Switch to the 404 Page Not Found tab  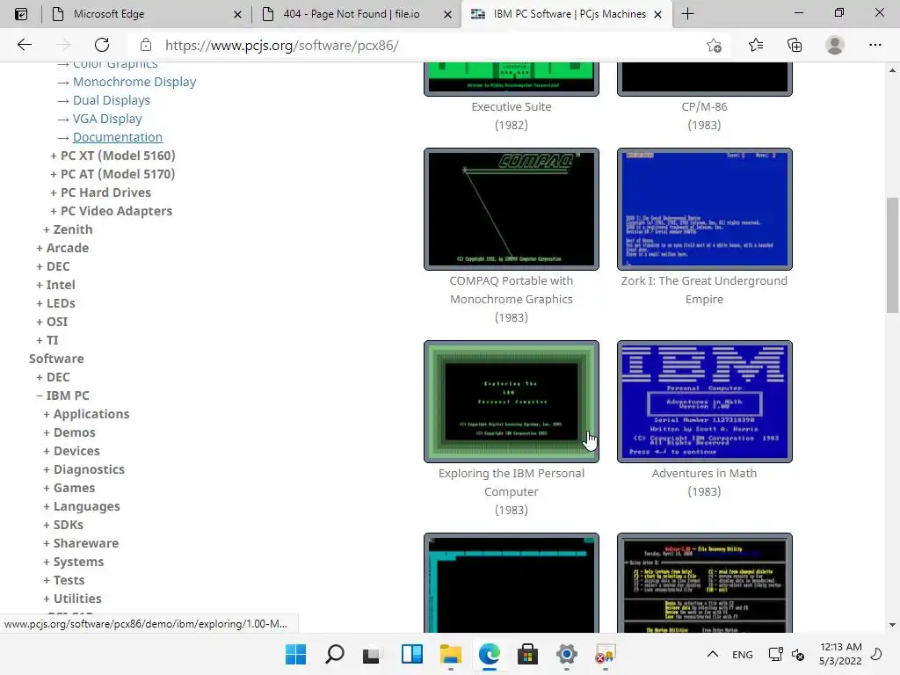coord(356,14)
